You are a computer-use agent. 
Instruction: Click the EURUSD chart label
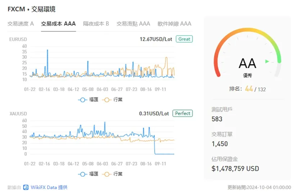[x=18, y=39]
